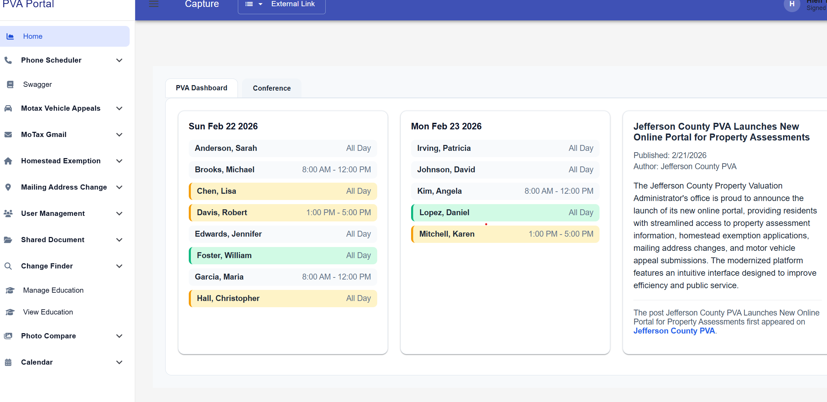Click the Mon Feb 23 2026 heading
The image size is (827, 402).
pyautogui.click(x=446, y=126)
